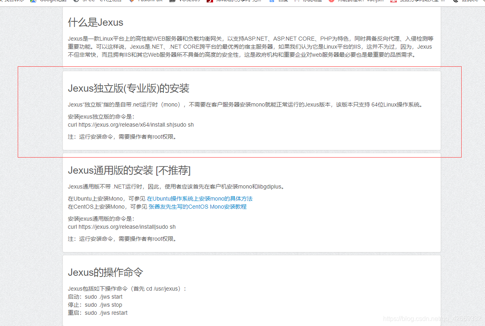Viewport: 485px width, 326px height.
Task: Click the line about installing mono and libgdiplus
Action: click(x=176, y=187)
